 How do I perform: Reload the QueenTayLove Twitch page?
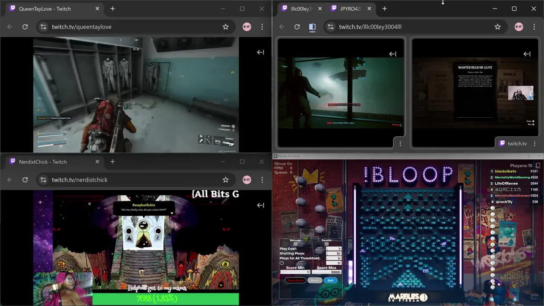click(x=25, y=27)
